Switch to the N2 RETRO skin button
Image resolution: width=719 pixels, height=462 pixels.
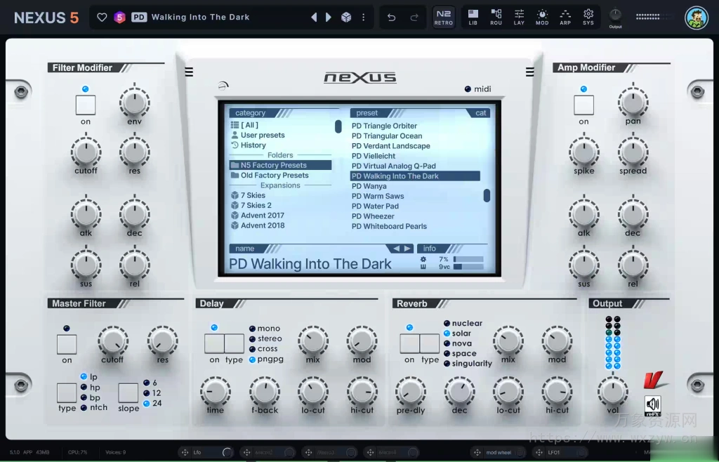tap(443, 17)
